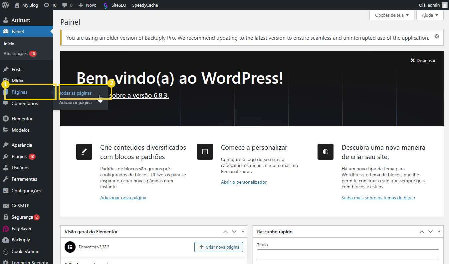Click the admin user avatar
Viewport: 449px width, 264px height.
[444, 5]
